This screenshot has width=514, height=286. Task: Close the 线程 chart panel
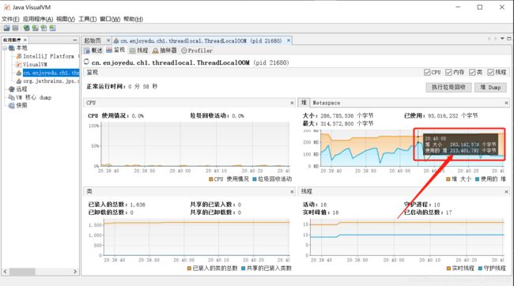506,192
